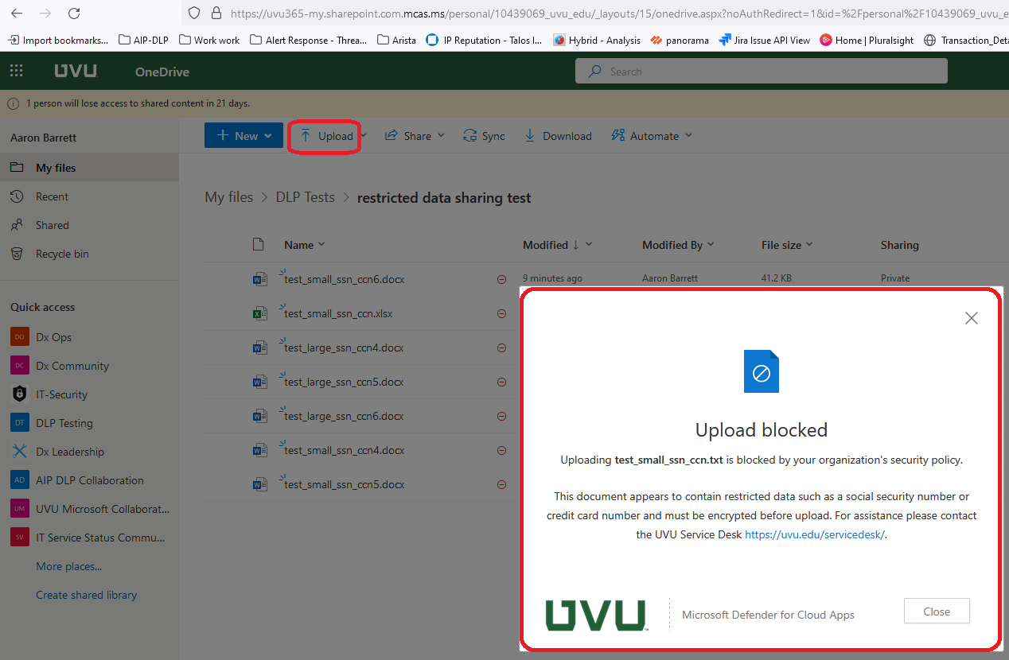Click the Download icon in the toolbar
Screen dimensions: 1009x660
528,135
